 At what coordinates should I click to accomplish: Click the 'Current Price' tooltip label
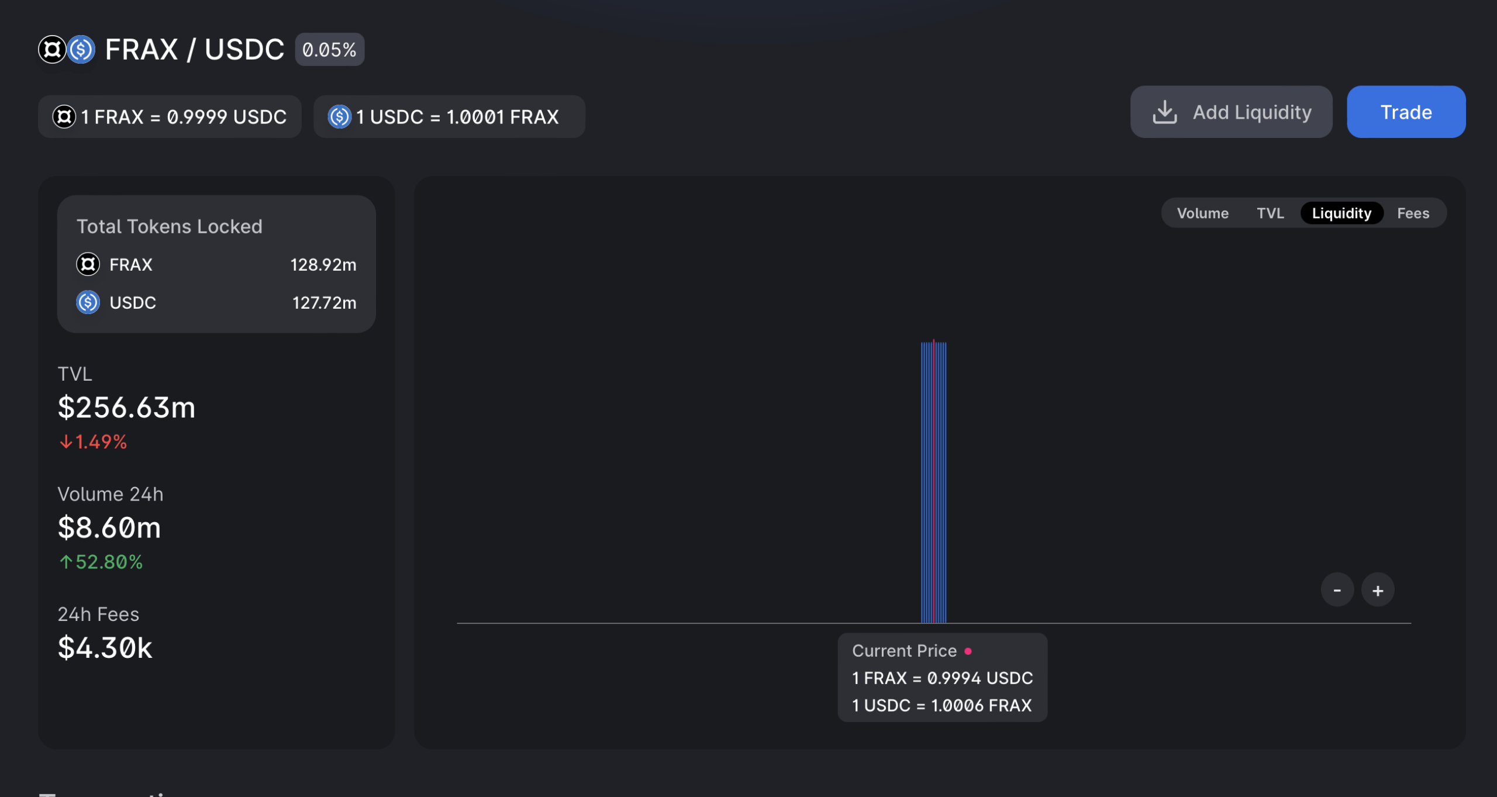coord(904,651)
